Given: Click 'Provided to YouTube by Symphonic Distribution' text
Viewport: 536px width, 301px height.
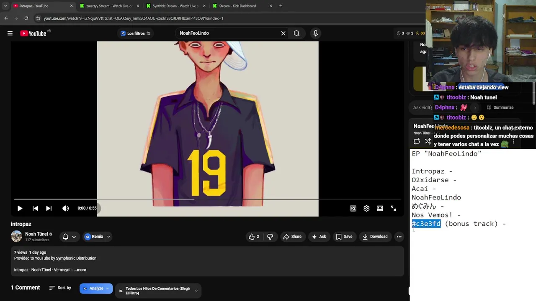Looking at the screenshot, I should click(55, 258).
